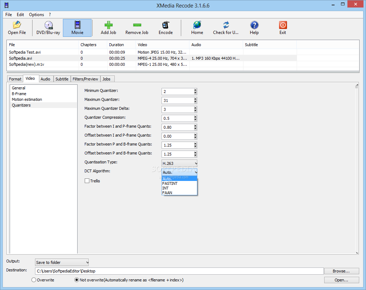The height and width of the screenshot is (290, 366).
Task: Open the DVD/Blu-ray disc source
Action: click(48, 28)
